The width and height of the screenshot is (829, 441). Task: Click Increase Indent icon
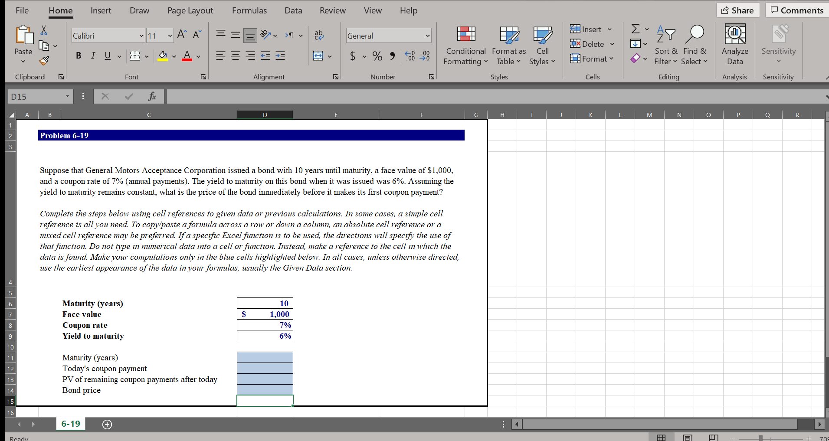[x=280, y=56]
